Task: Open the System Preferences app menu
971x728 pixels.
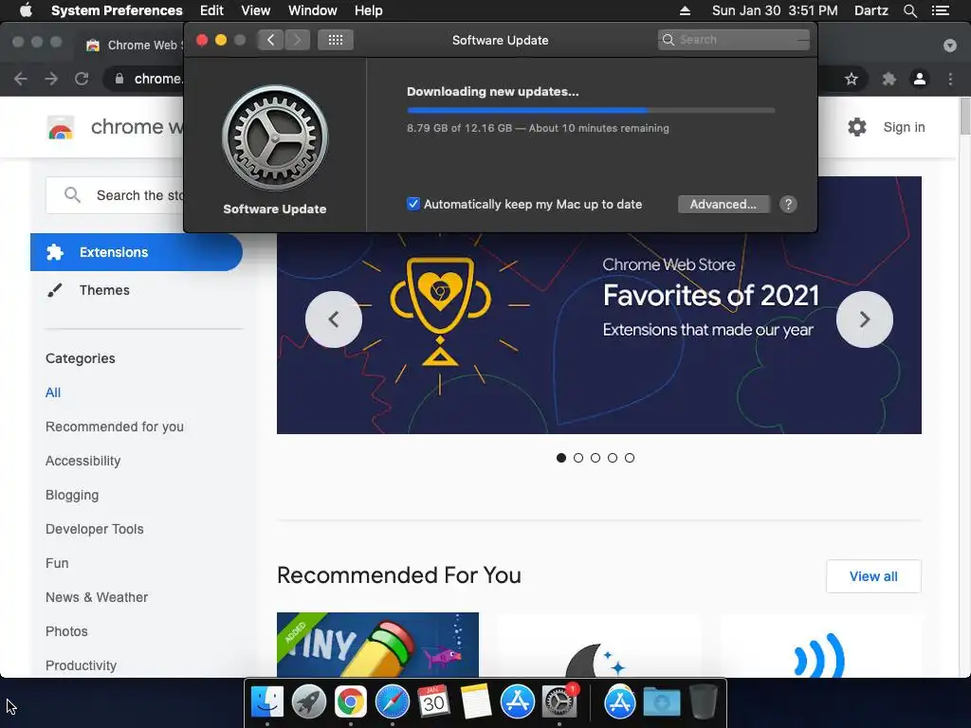Action: point(117,10)
